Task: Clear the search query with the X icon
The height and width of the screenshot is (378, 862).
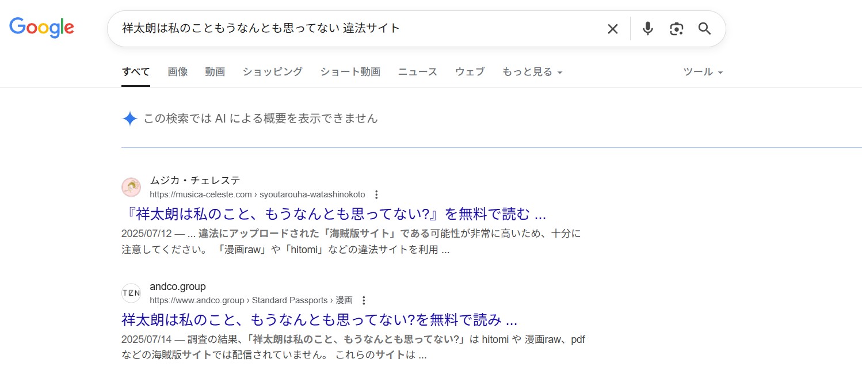Action: click(x=612, y=28)
